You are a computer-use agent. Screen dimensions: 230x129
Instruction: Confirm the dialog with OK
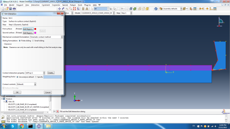click(17, 92)
